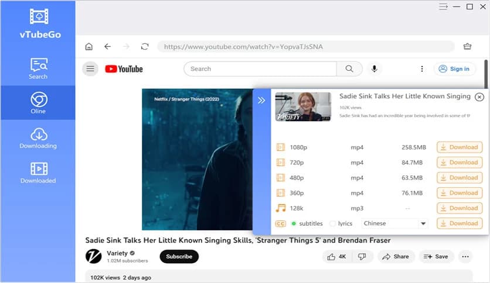The image size is (490, 283).
Task: Open the Chinese language dropdown
Action: pyautogui.click(x=394, y=223)
